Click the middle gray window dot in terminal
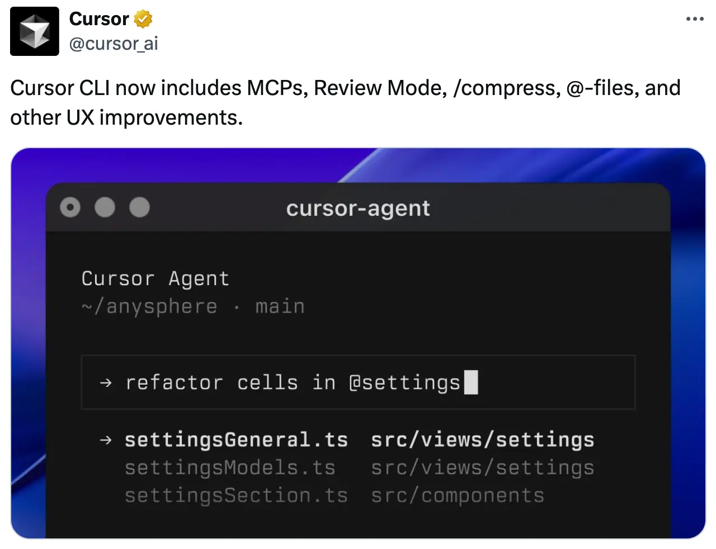 click(105, 208)
